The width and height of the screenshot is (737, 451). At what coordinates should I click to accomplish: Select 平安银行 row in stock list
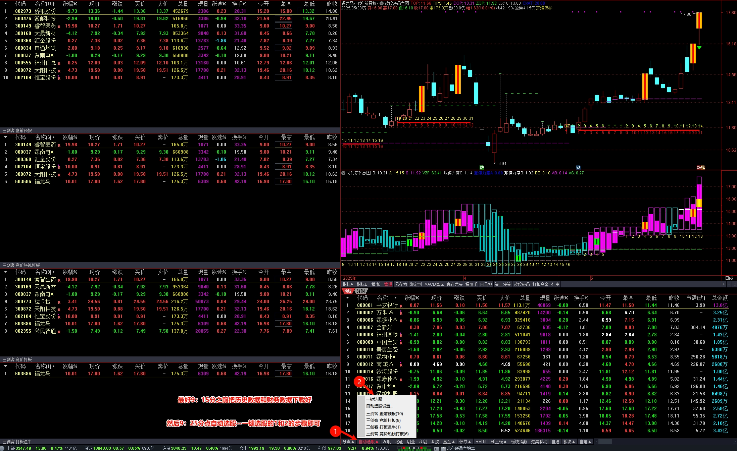pos(387,305)
